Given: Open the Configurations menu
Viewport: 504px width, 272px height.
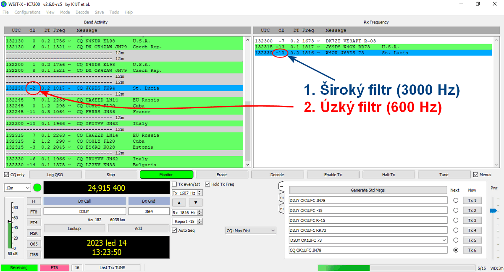Looking at the screenshot, I should [x=27, y=12].
